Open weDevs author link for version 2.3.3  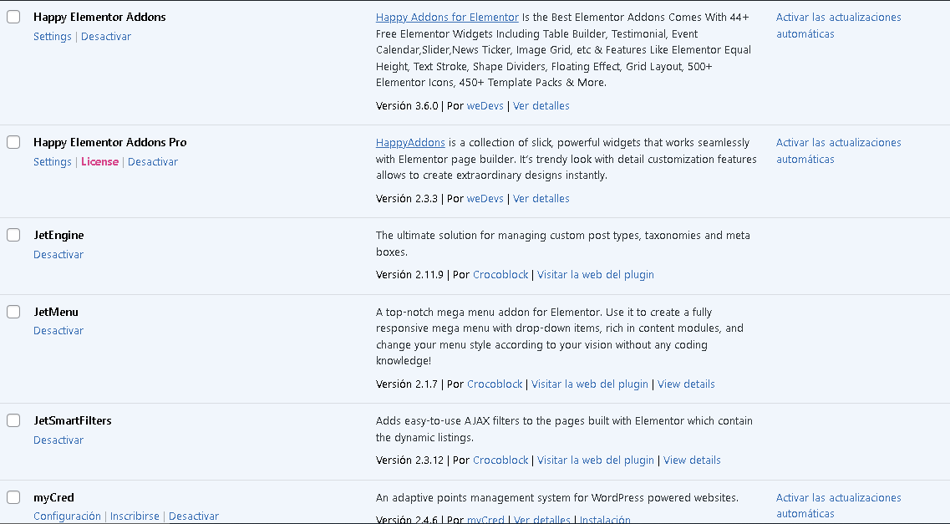pos(485,199)
